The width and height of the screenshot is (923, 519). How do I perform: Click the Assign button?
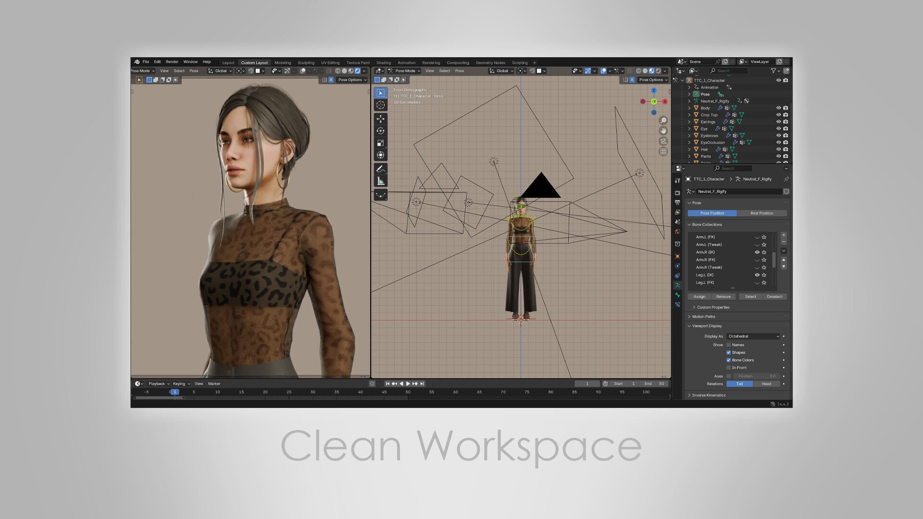point(699,297)
